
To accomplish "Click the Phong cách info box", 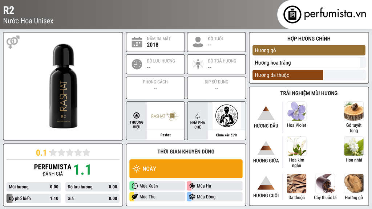I will (x=155, y=88).
